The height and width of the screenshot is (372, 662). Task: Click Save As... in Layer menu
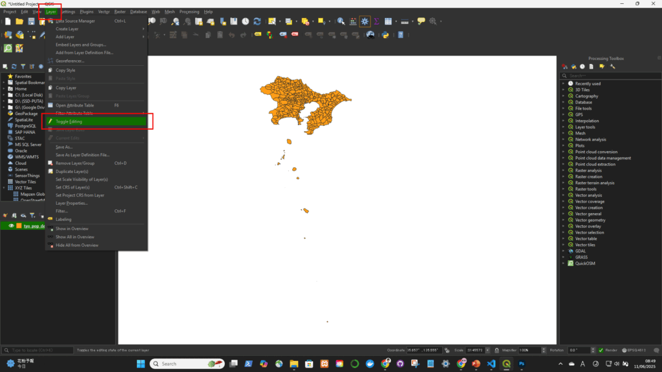(x=64, y=147)
